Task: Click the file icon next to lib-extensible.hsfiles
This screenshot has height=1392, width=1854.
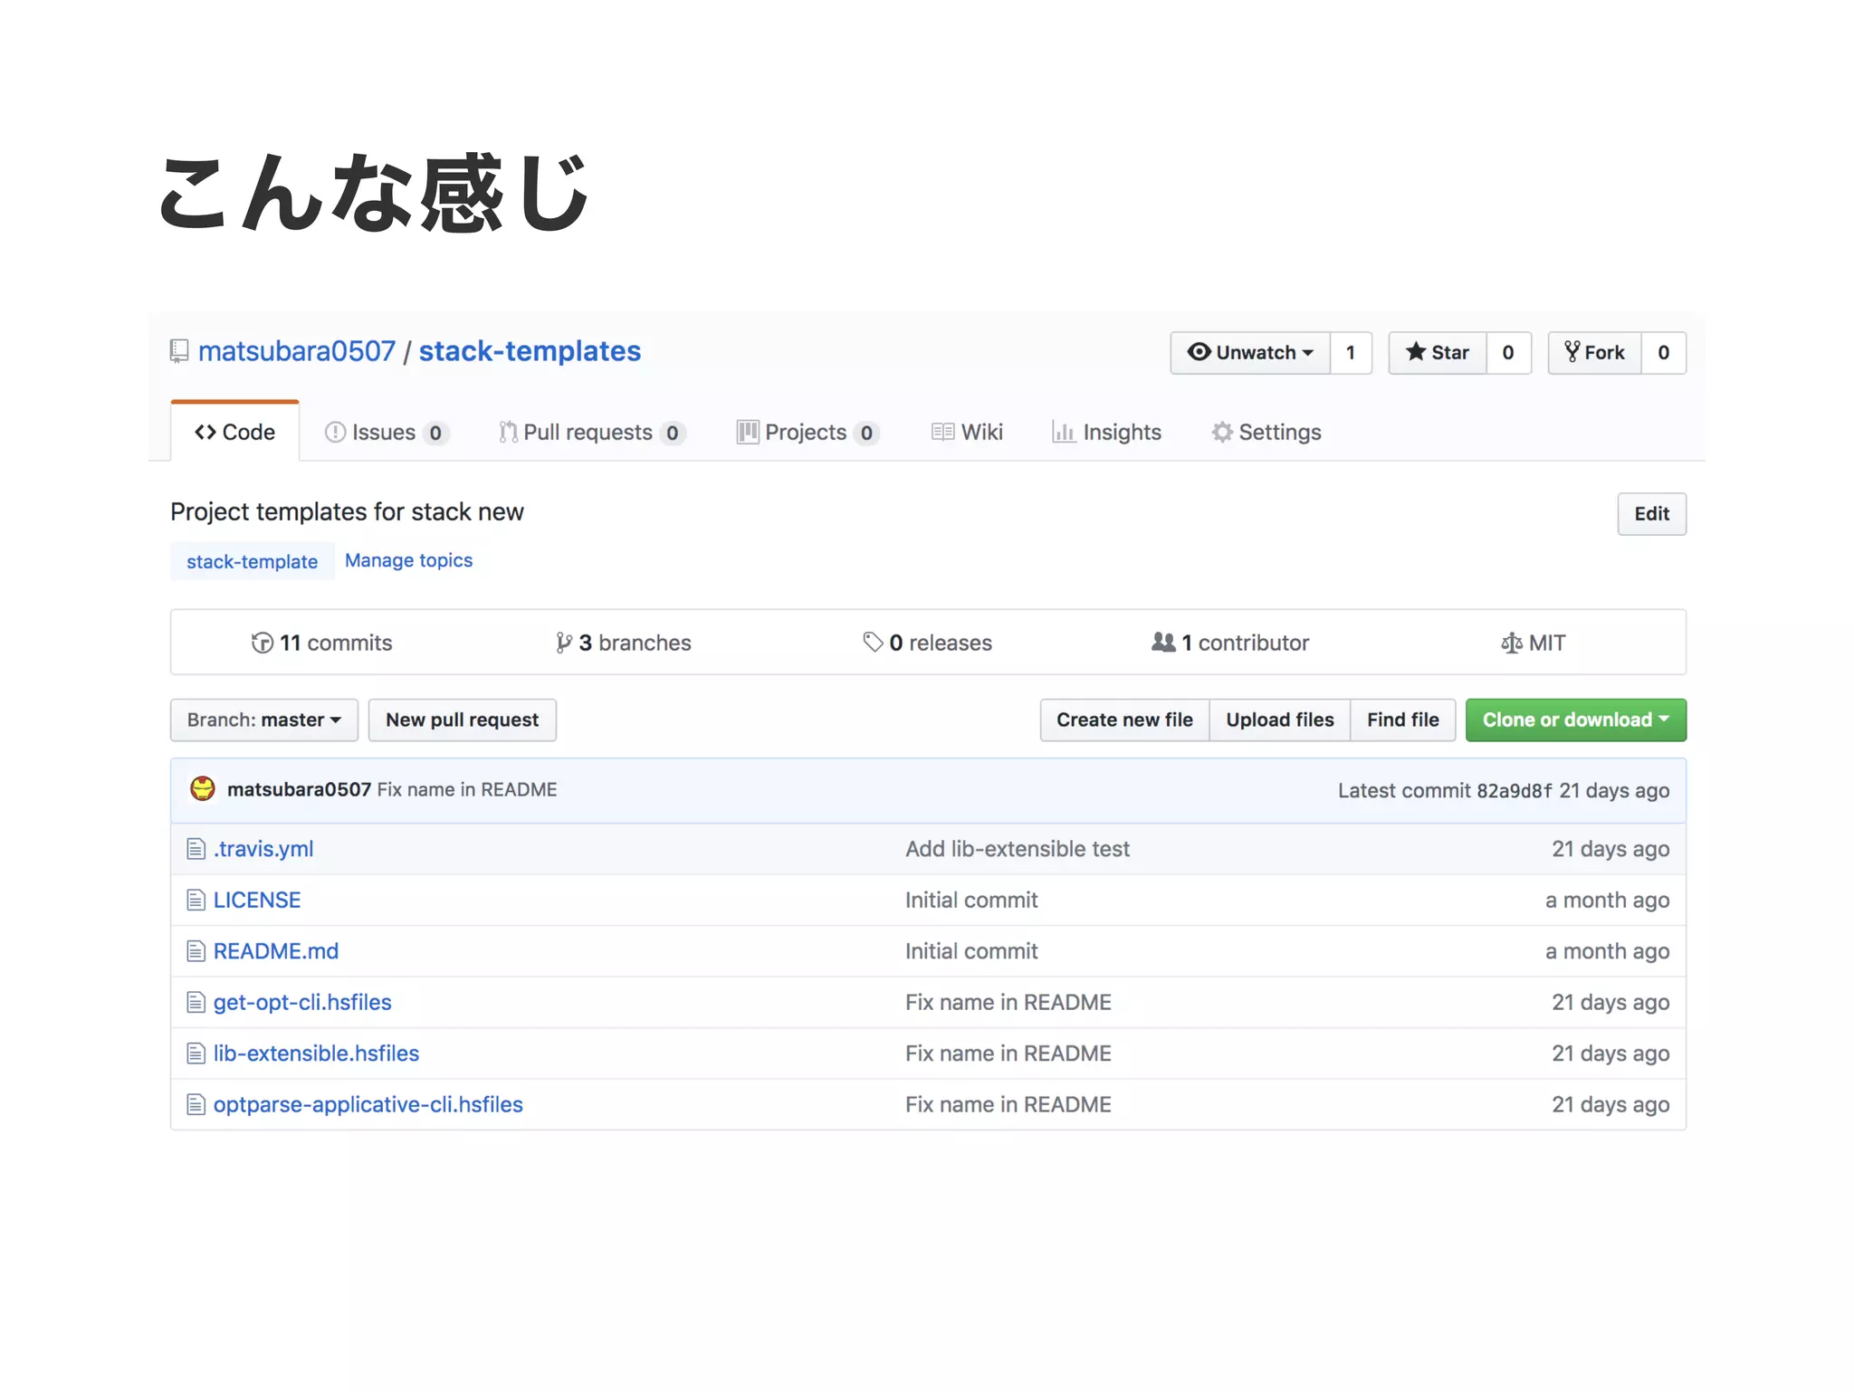Action: [196, 1054]
